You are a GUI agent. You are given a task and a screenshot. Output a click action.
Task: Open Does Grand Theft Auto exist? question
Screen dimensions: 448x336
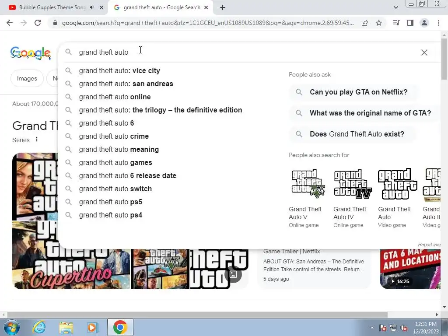352,134
